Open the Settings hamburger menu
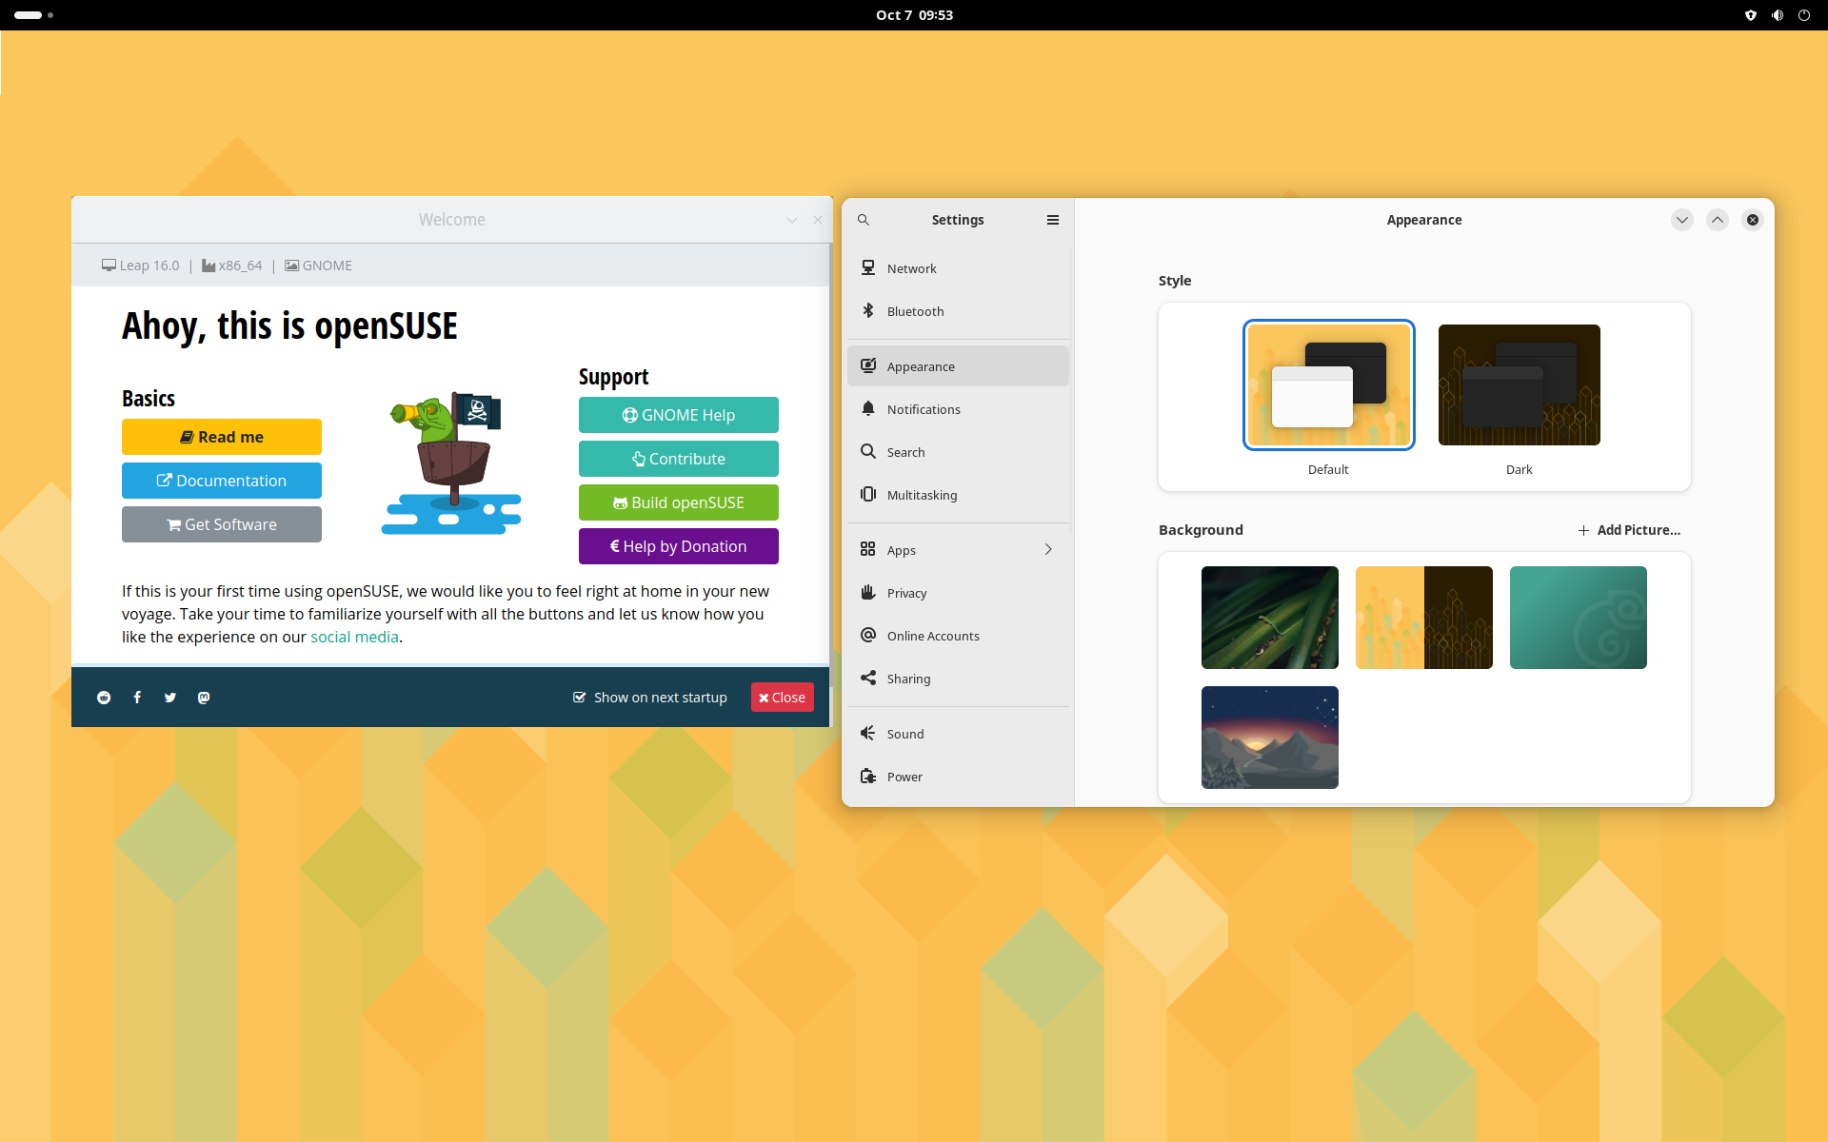Image resolution: width=1828 pixels, height=1142 pixels. click(1053, 220)
